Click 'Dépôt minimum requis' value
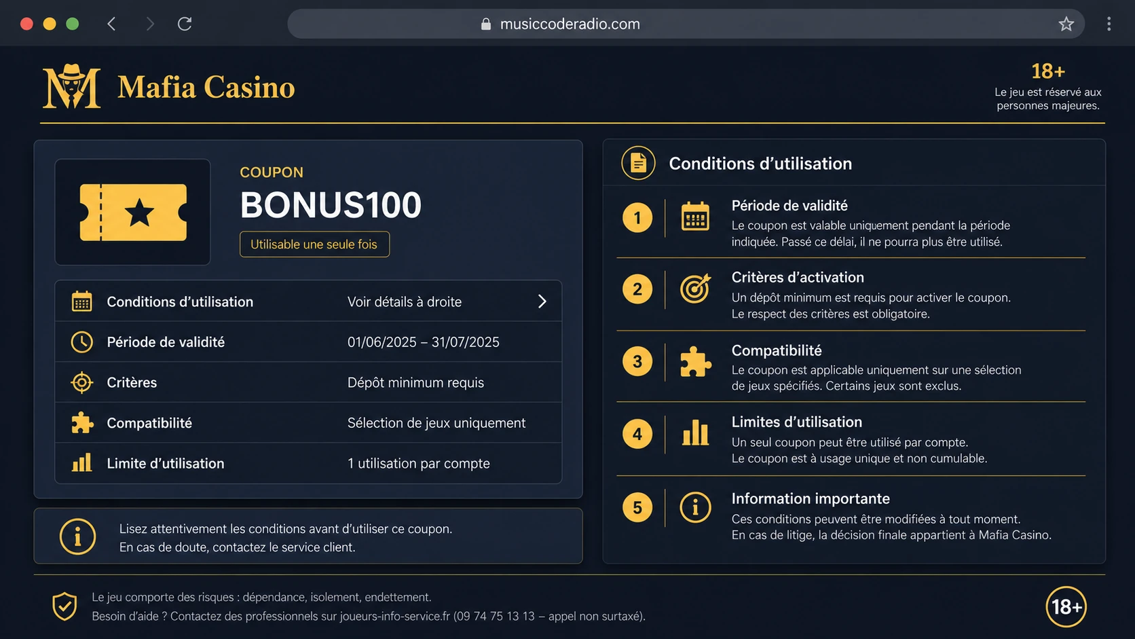The image size is (1135, 639). pyautogui.click(x=416, y=382)
